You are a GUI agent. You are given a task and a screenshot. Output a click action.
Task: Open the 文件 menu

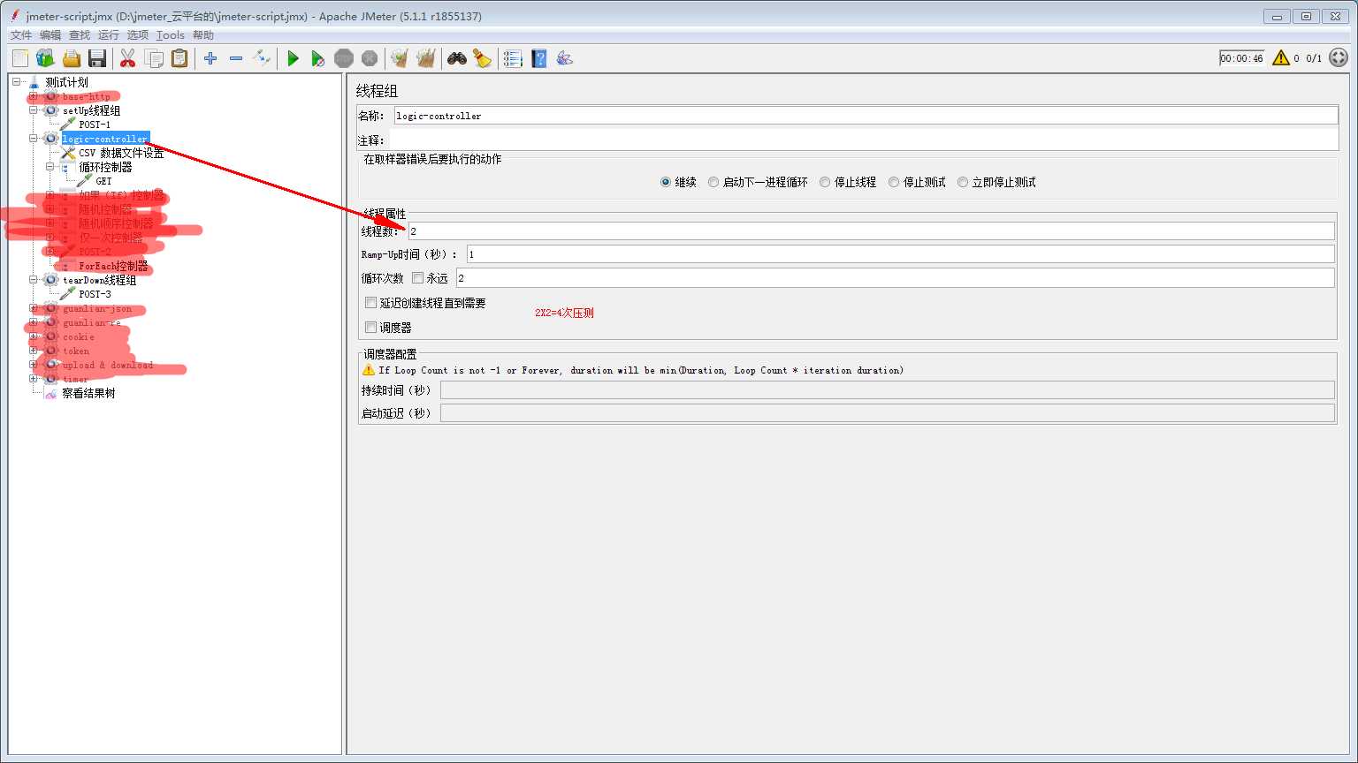pos(21,35)
